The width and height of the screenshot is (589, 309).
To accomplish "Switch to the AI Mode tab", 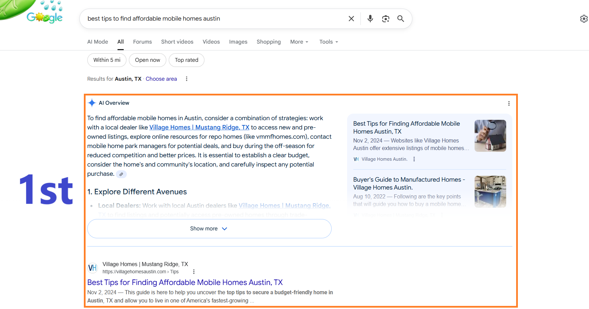I will pos(98,42).
